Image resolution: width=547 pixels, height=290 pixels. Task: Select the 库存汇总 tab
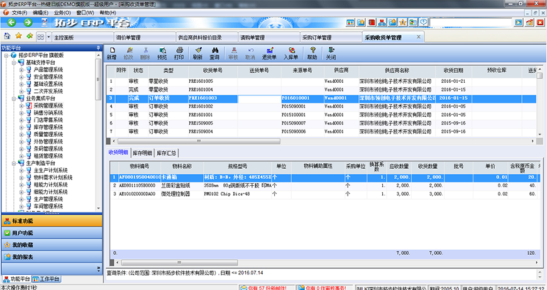click(x=167, y=153)
